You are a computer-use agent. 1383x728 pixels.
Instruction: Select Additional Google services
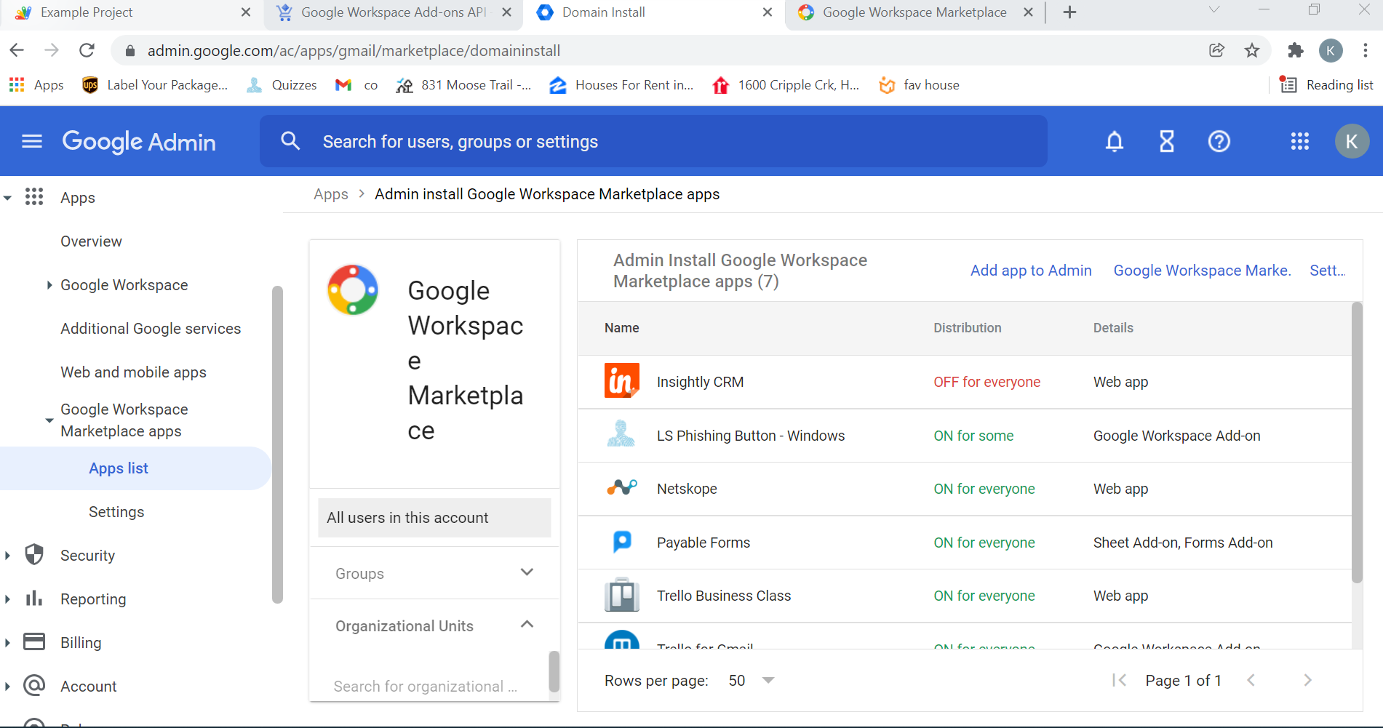coord(151,329)
